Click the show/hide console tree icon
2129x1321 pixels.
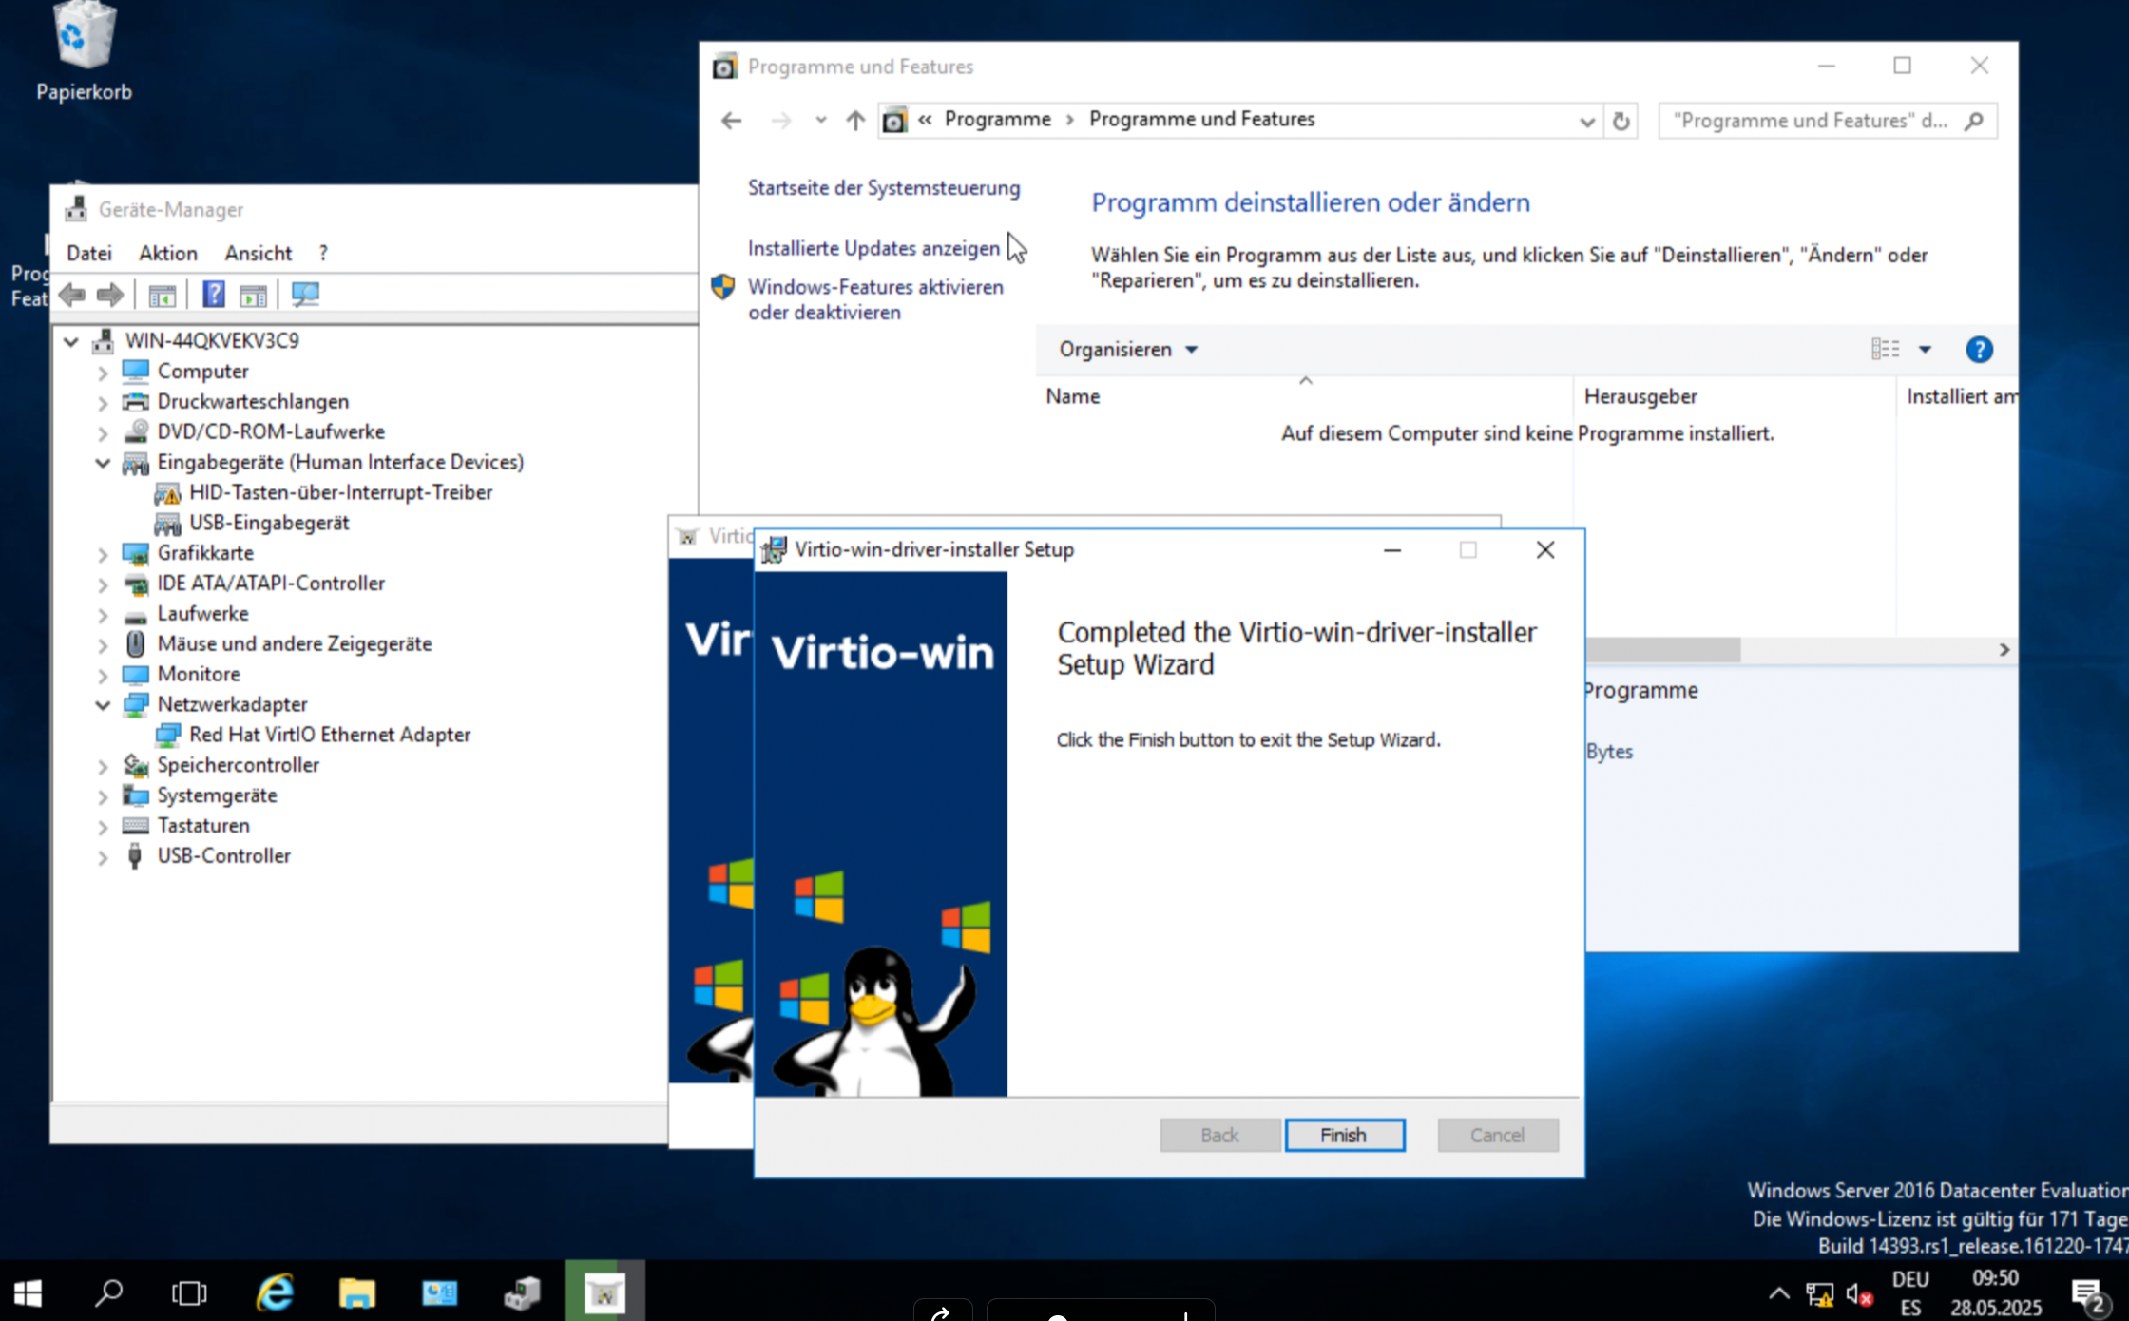pos(162,295)
